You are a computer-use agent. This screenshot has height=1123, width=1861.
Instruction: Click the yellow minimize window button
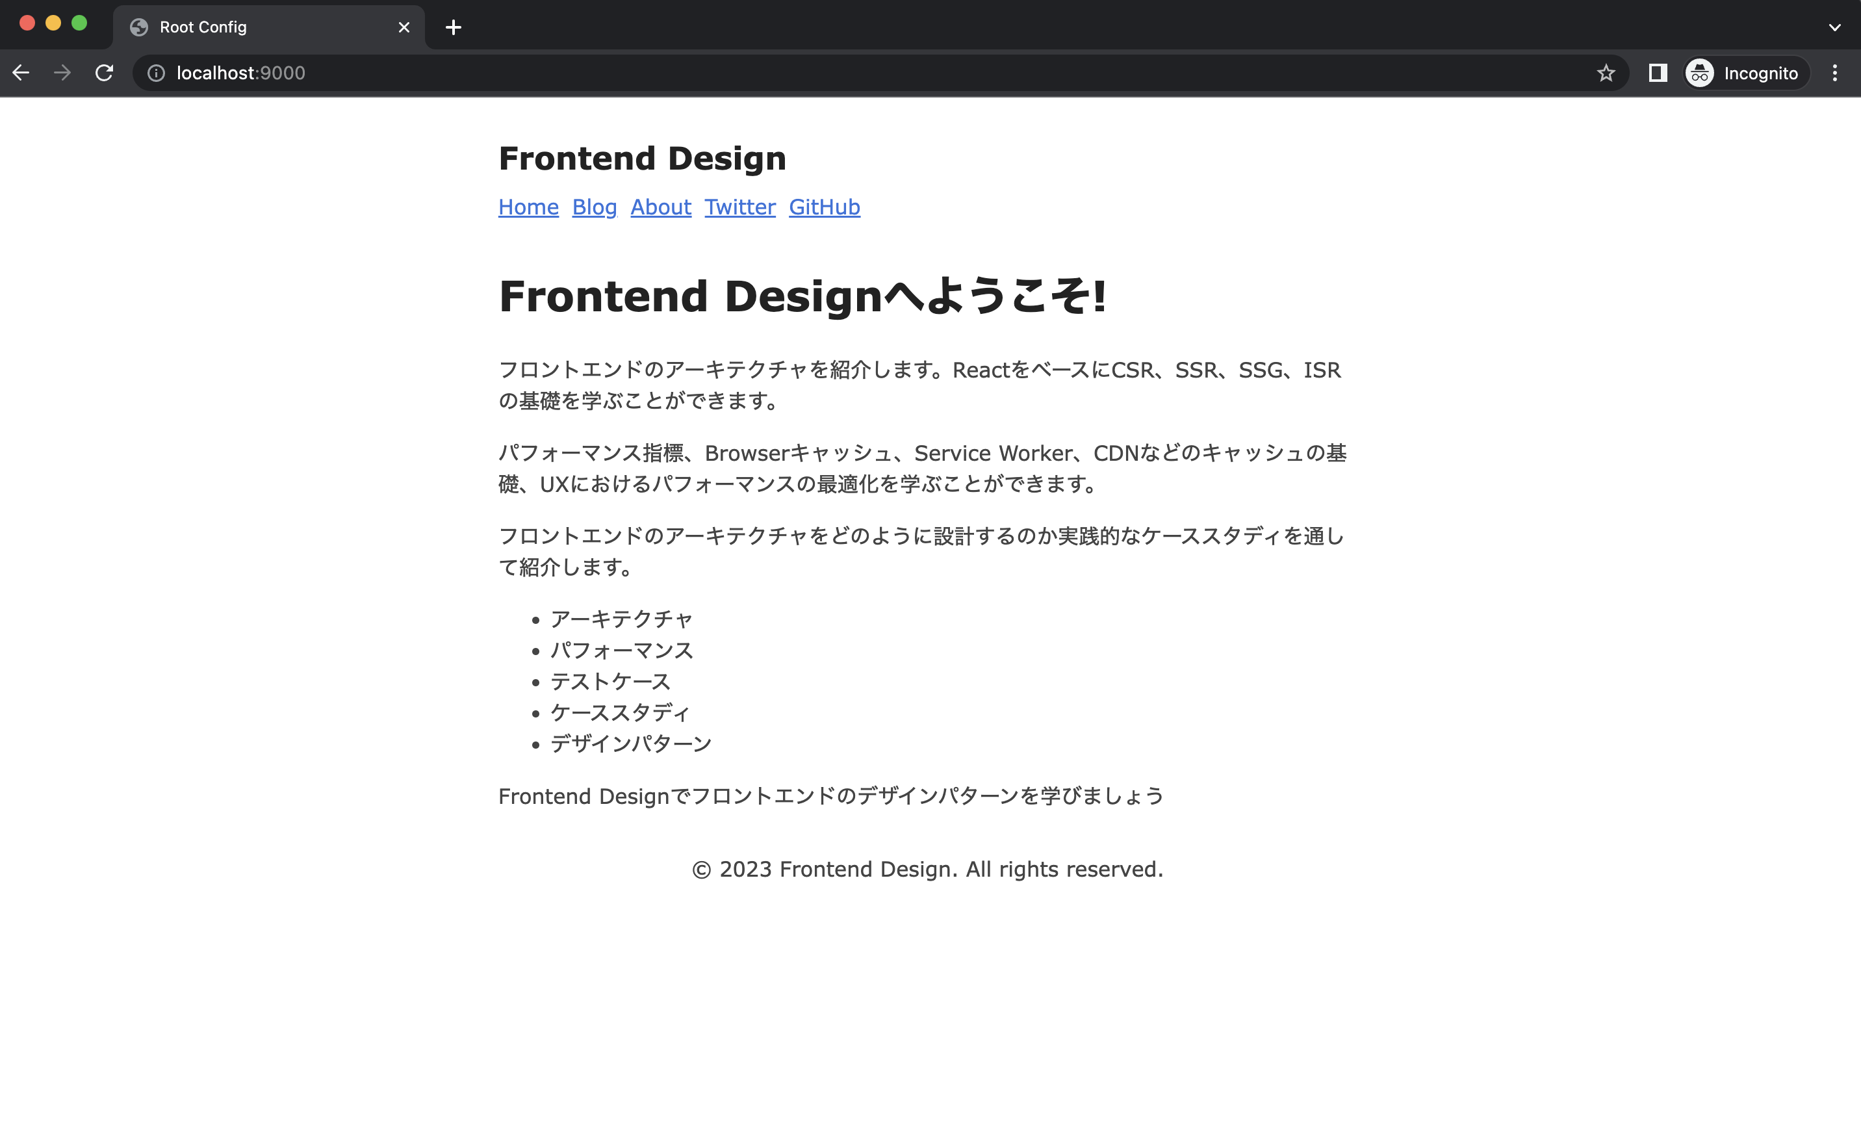(53, 23)
